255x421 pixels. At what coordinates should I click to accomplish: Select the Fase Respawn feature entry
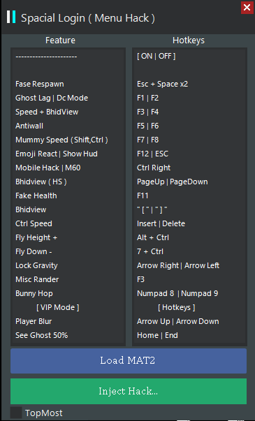click(x=40, y=84)
